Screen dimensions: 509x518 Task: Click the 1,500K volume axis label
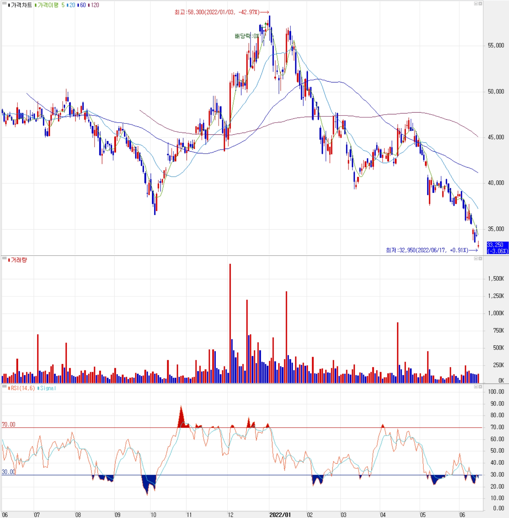496,279
